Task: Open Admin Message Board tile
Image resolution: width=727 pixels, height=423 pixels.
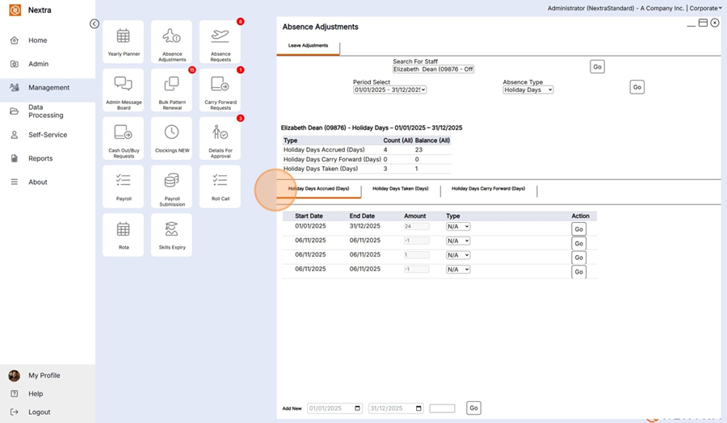Action: (124, 90)
